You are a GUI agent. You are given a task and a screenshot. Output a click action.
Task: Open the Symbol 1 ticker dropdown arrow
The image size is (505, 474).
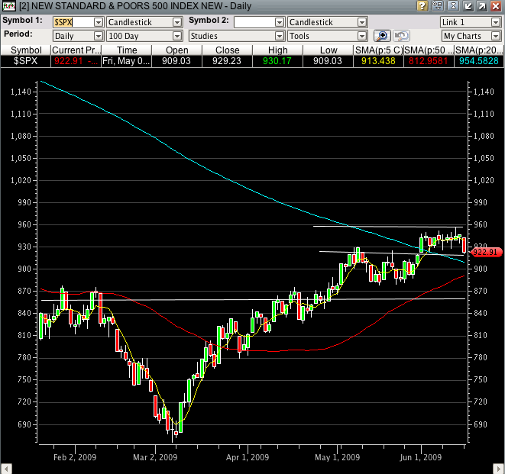pyautogui.click(x=99, y=23)
